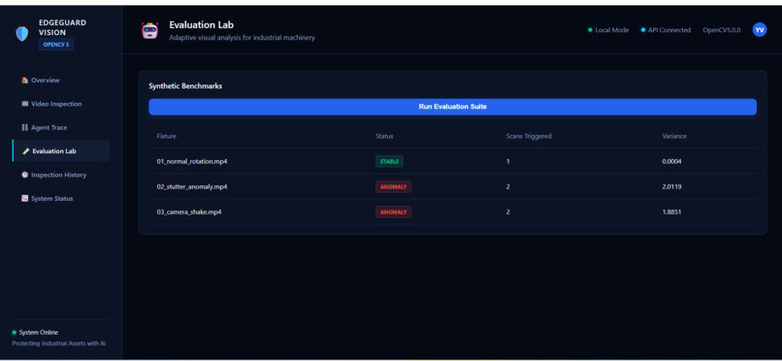
Task: Click the OPENCV 5 badge
Action: click(56, 44)
